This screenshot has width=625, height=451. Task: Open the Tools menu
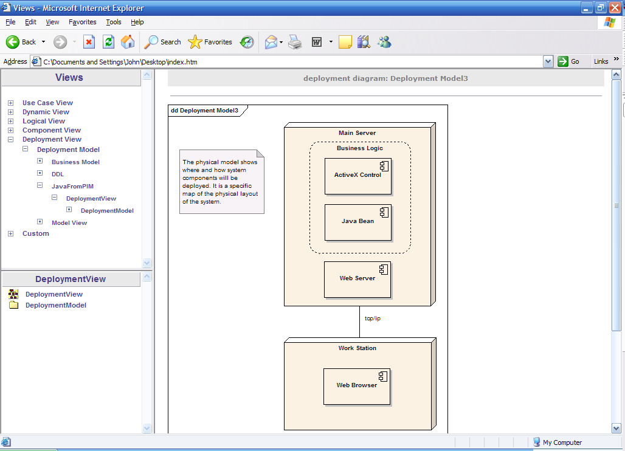pyautogui.click(x=114, y=22)
